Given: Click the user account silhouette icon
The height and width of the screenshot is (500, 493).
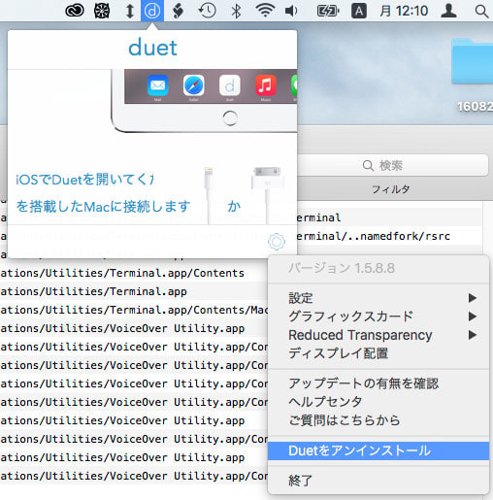Looking at the screenshot, I should pos(449,11).
